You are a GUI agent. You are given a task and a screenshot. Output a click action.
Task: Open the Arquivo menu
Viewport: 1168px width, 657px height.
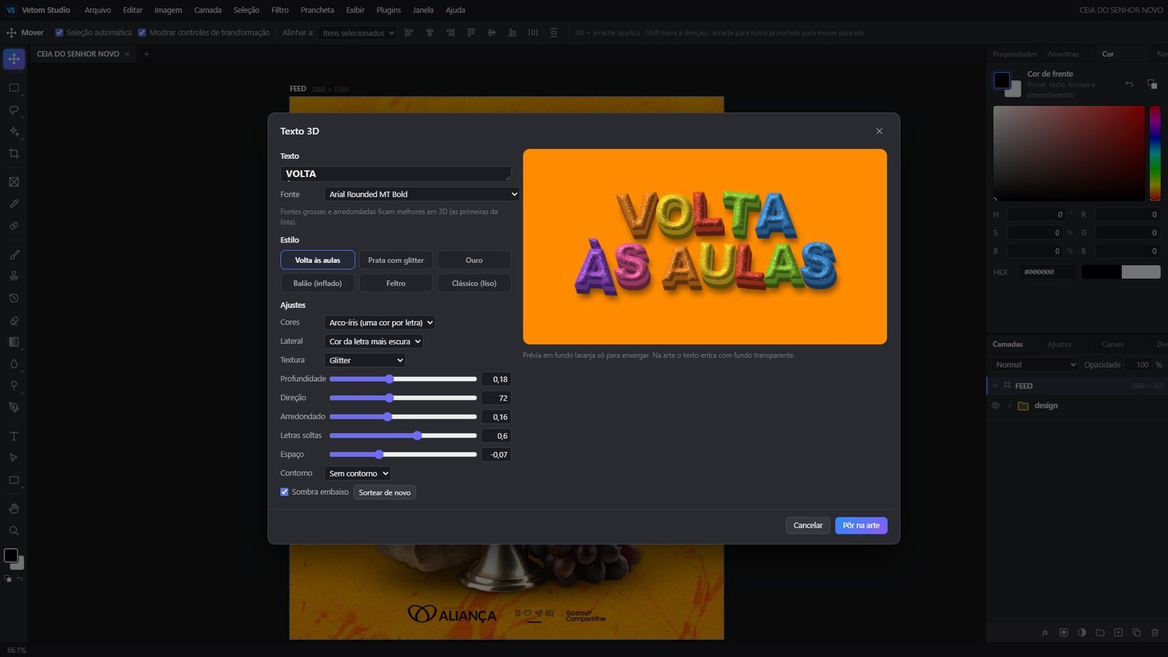[98, 10]
